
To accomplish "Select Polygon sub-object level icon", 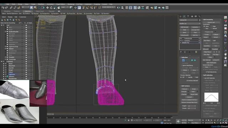I will pos(192,60).
